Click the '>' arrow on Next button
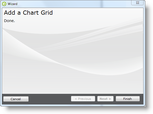Image resolution: width=153 pixels, height=114 pixels. [110, 99]
